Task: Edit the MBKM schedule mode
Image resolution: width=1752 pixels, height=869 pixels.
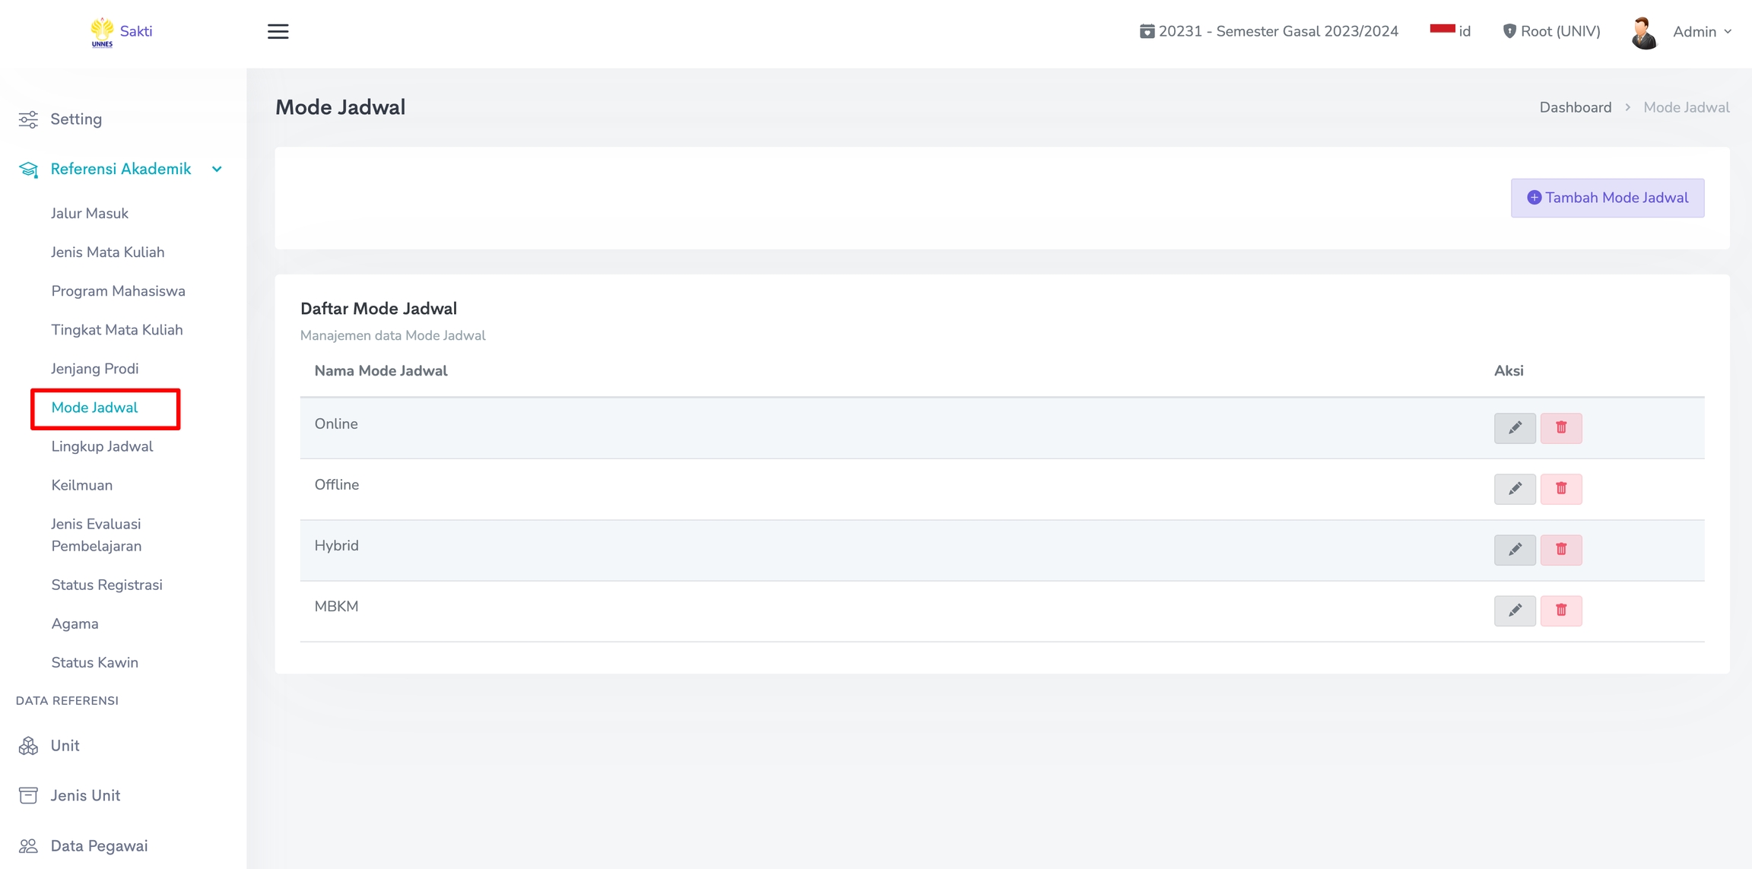Action: (x=1514, y=611)
